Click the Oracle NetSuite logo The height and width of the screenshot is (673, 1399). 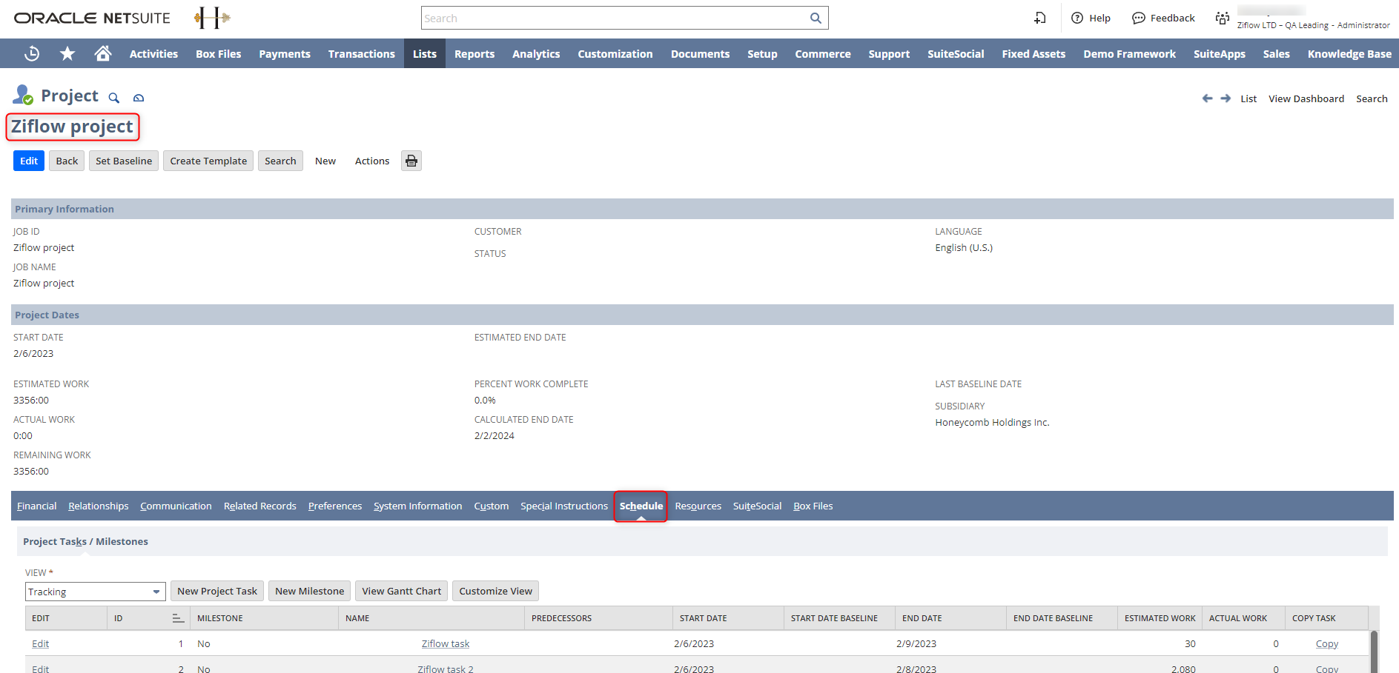click(x=92, y=18)
